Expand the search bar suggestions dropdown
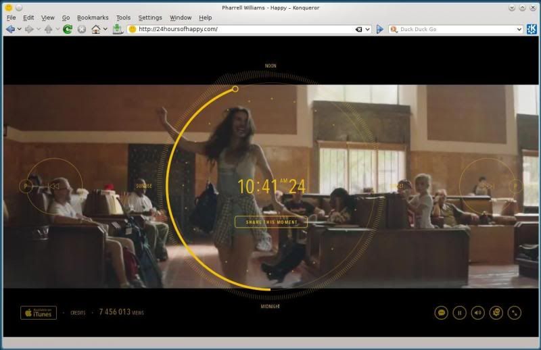 pos(519,29)
